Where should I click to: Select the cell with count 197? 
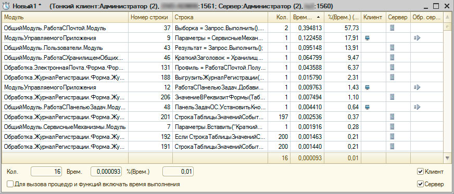tap(279, 117)
